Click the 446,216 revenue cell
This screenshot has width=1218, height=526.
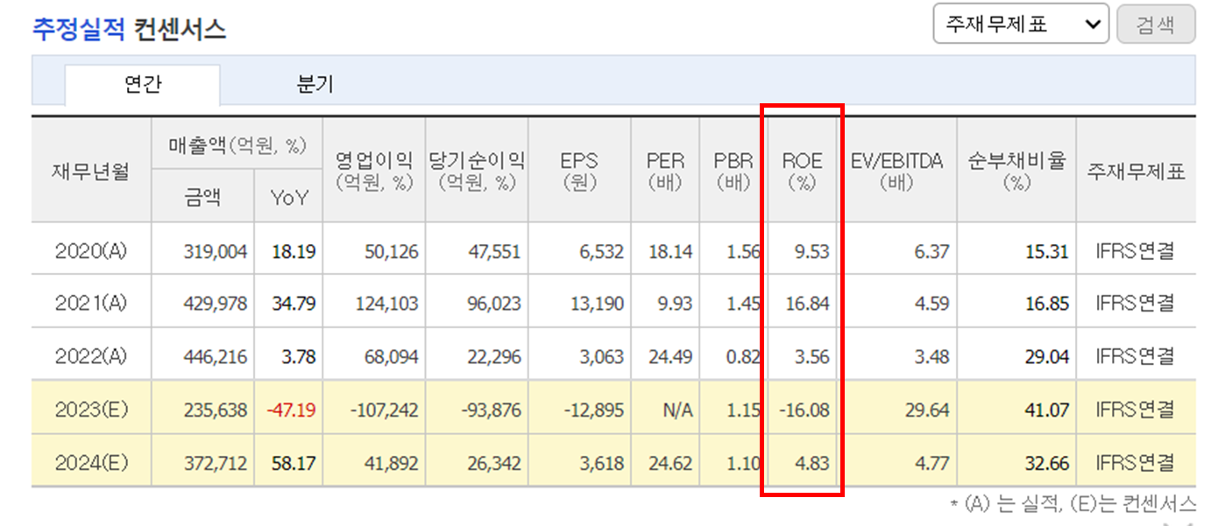216,356
